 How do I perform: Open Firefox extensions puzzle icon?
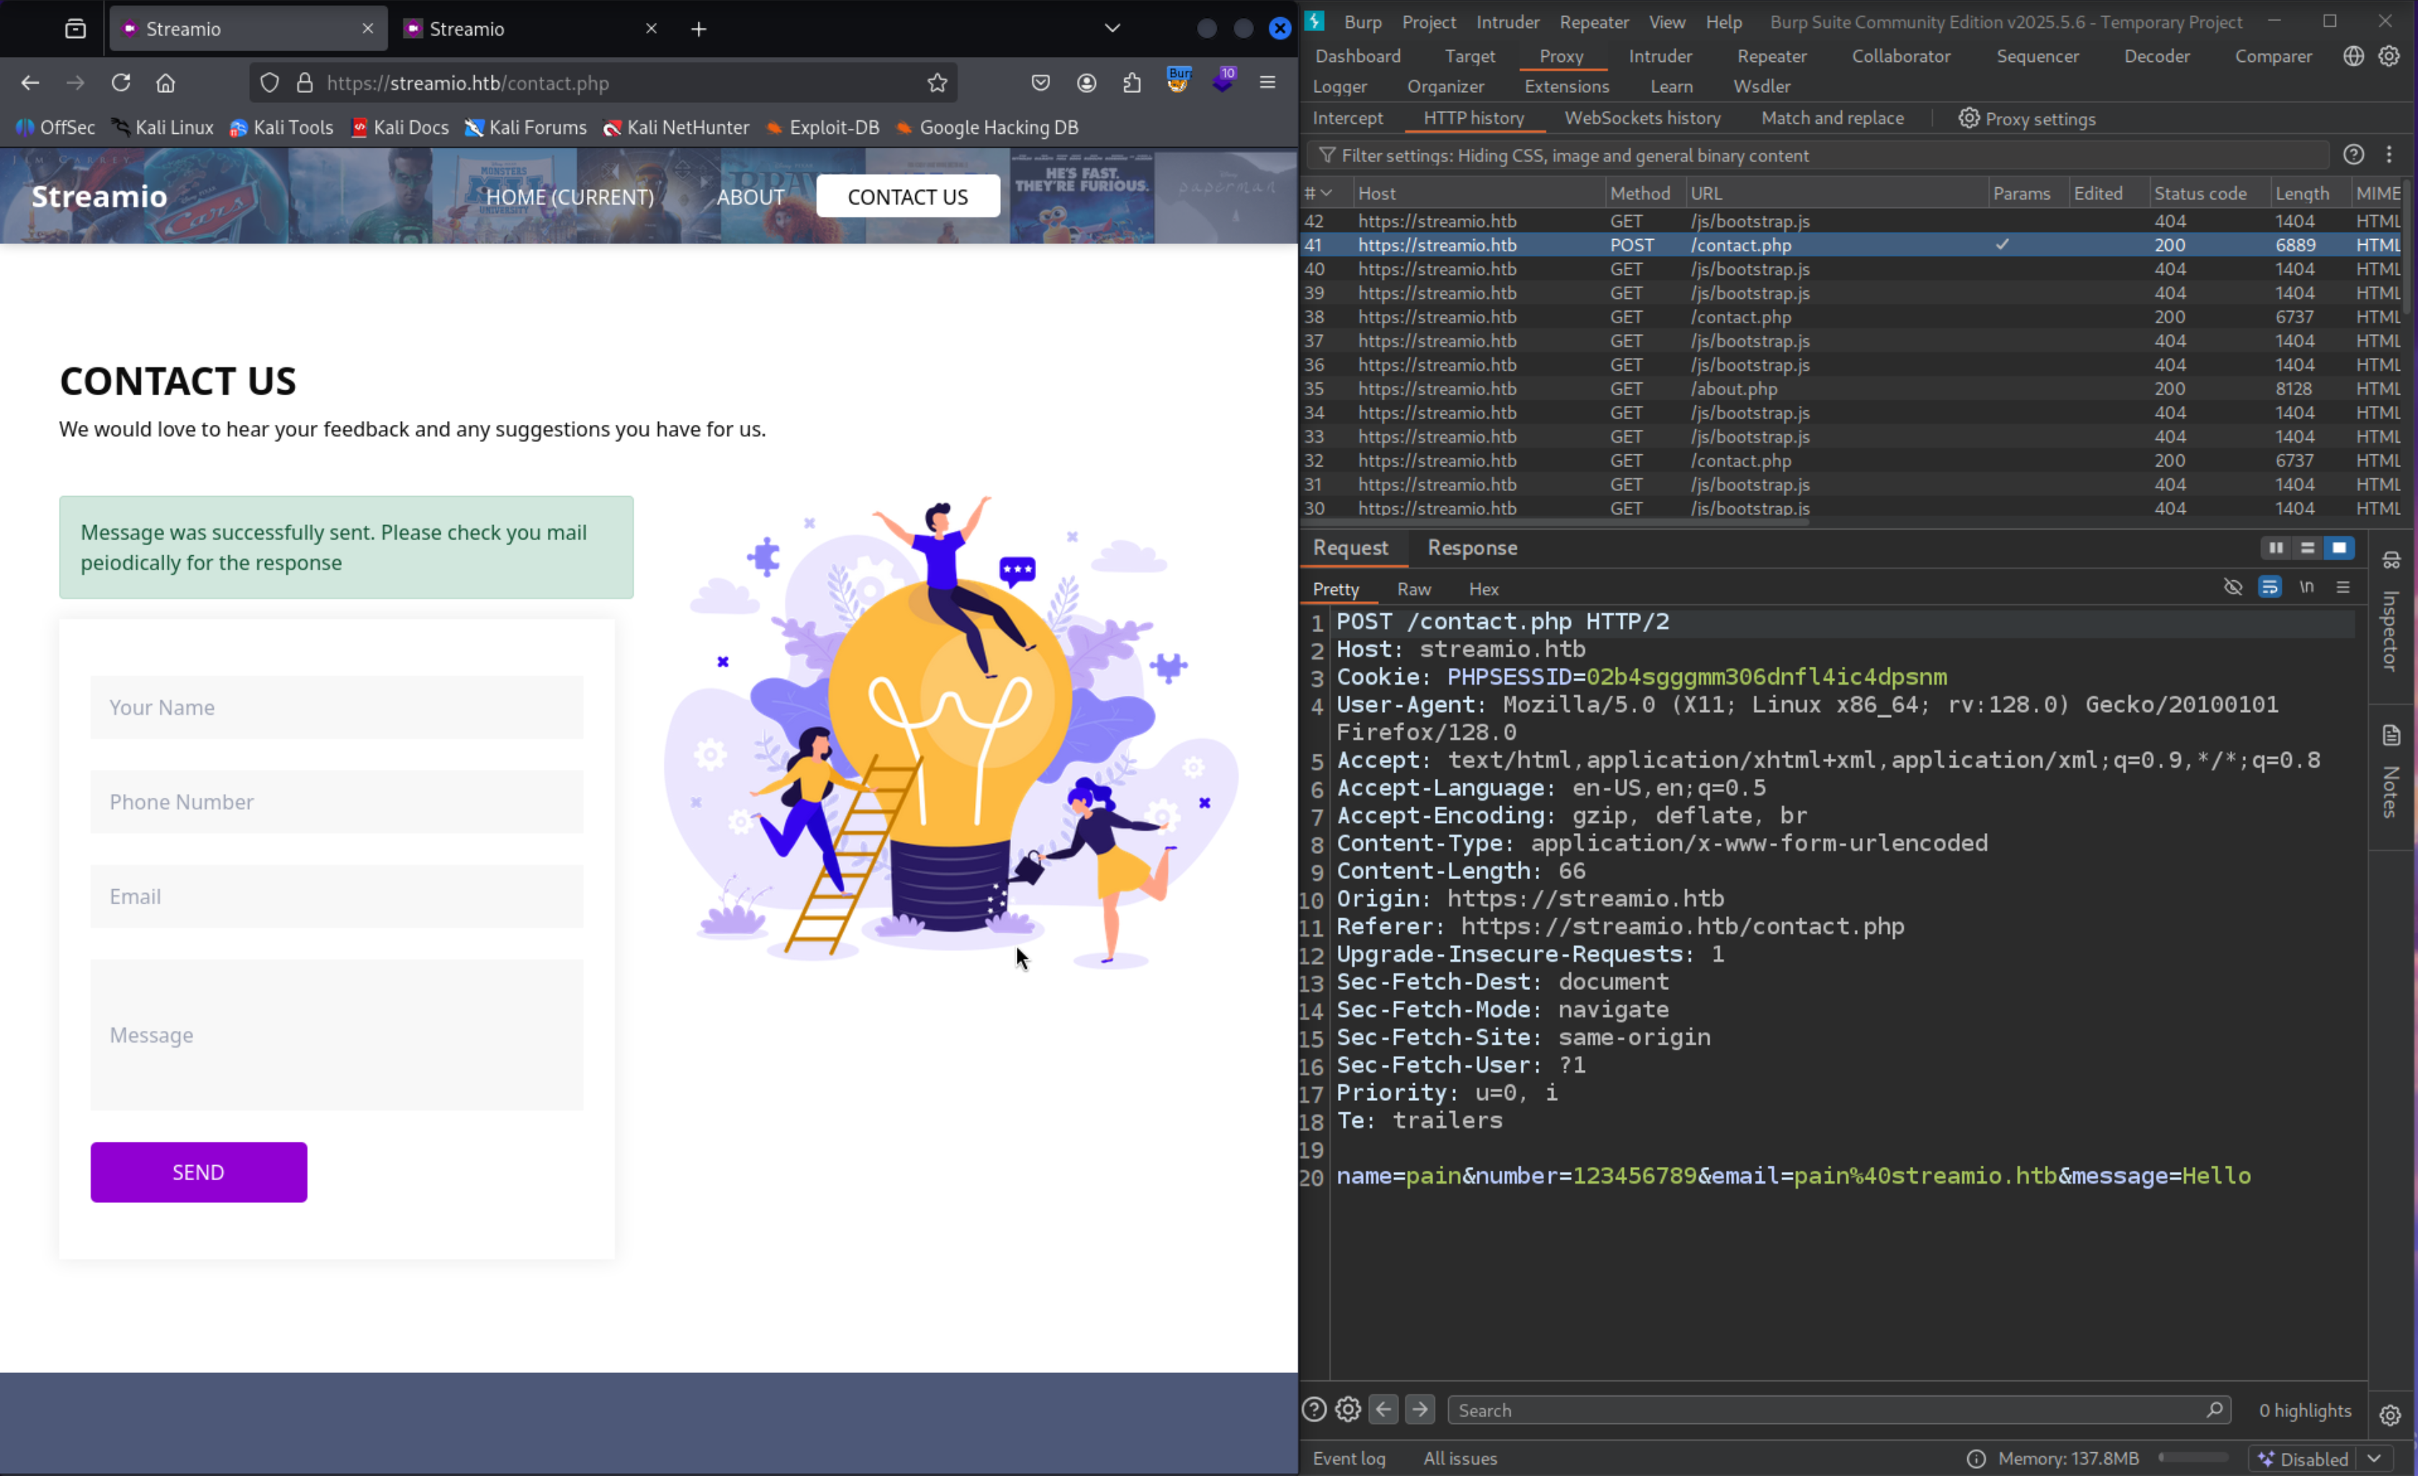[x=1131, y=82]
